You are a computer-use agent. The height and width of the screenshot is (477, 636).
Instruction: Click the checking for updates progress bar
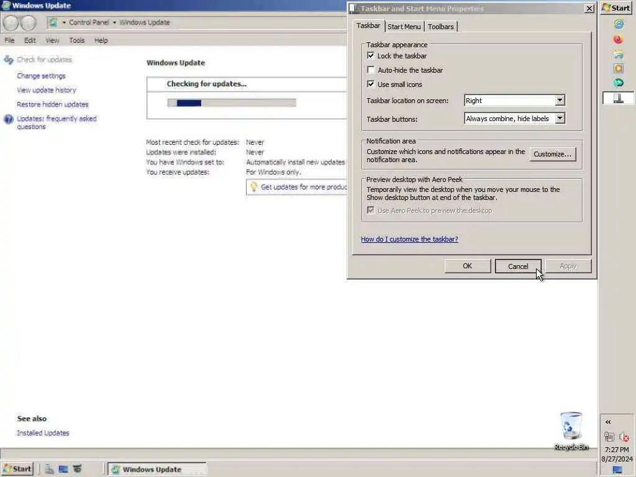(232, 103)
